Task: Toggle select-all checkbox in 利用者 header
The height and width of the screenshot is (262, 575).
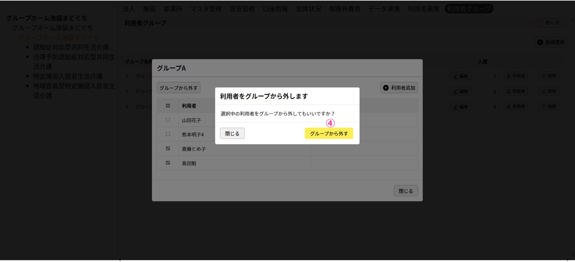Action: pyautogui.click(x=168, y=106)
